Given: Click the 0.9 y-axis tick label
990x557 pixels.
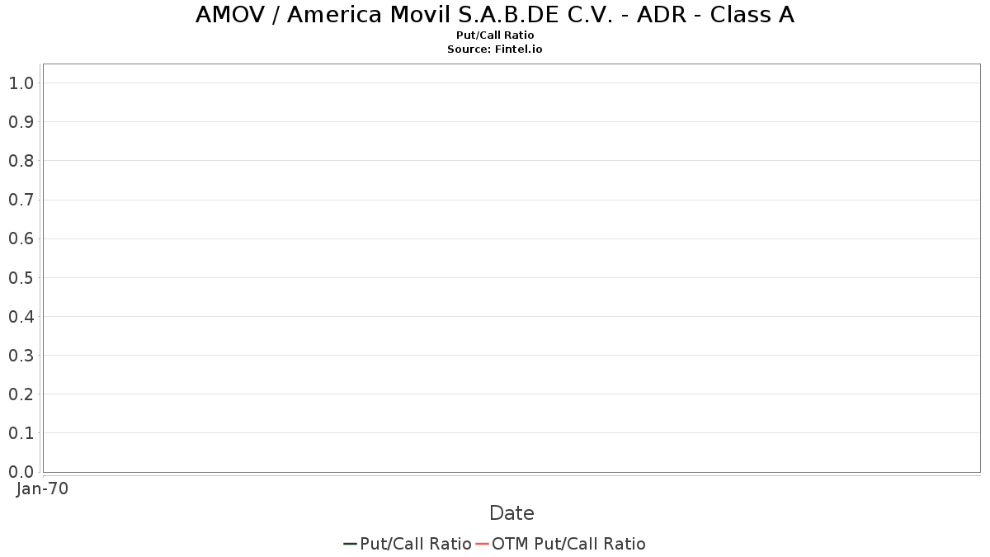Looking at the screenshot, I should coord(21,121).
